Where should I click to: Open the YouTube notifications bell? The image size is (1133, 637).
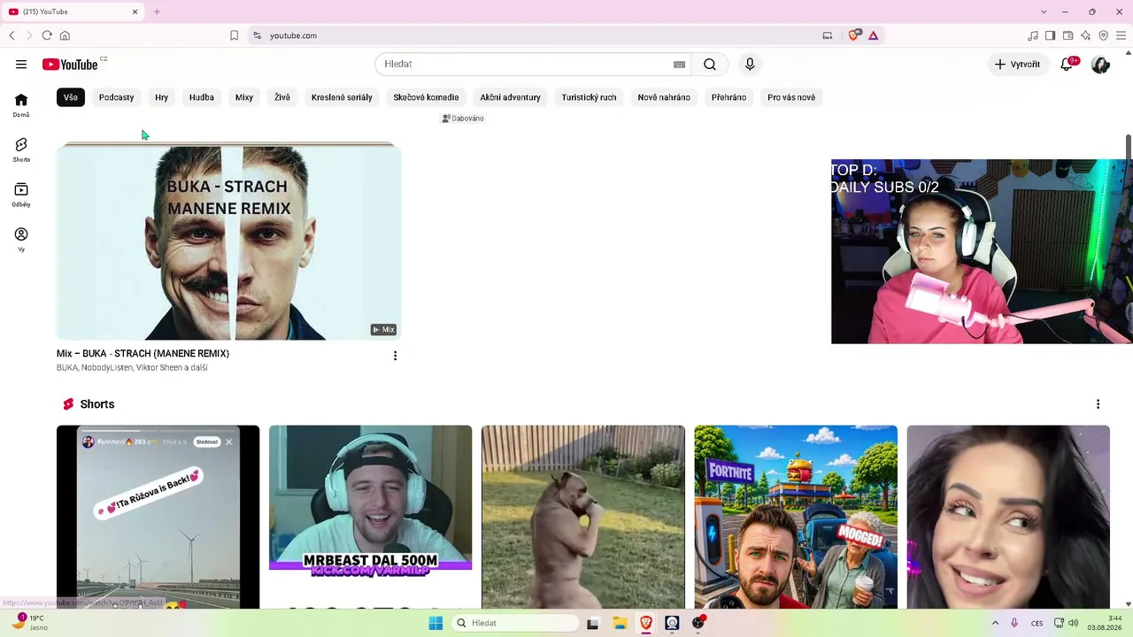[1067, 65]
